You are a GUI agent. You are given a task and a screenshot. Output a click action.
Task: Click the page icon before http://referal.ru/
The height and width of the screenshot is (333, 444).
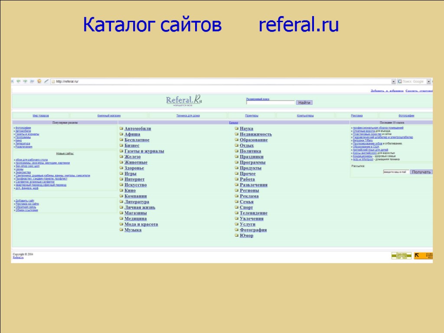[53, 82]
